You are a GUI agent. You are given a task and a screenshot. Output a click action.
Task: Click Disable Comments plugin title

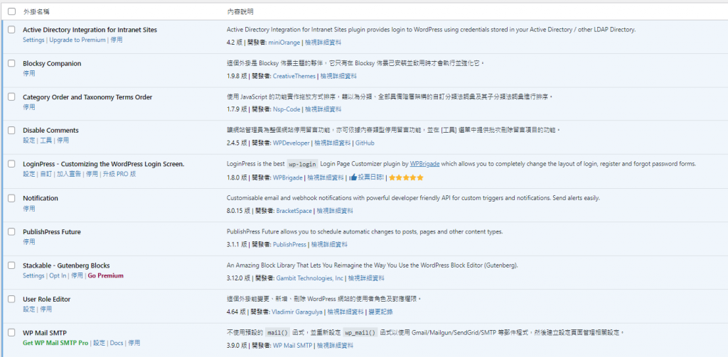50,131
